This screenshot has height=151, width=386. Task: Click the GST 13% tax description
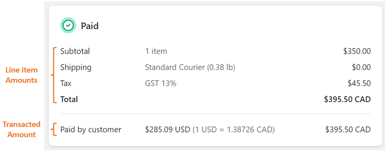(160, 83)
